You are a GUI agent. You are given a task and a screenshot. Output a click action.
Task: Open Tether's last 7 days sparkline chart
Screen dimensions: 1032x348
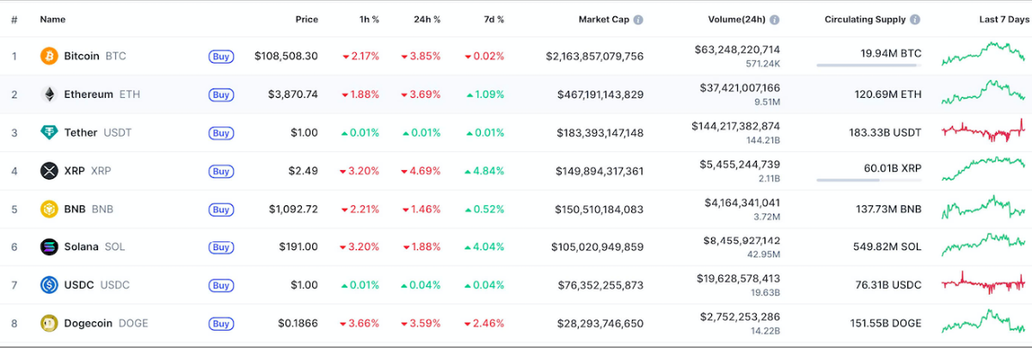pyautogui.click(x=983, y=131)
